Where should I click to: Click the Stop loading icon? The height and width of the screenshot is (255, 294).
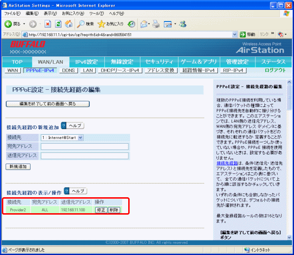click(x=47, y=23)
